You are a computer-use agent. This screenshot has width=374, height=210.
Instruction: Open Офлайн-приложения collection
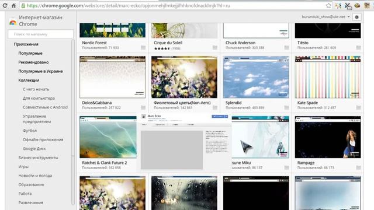coord(43,140)
